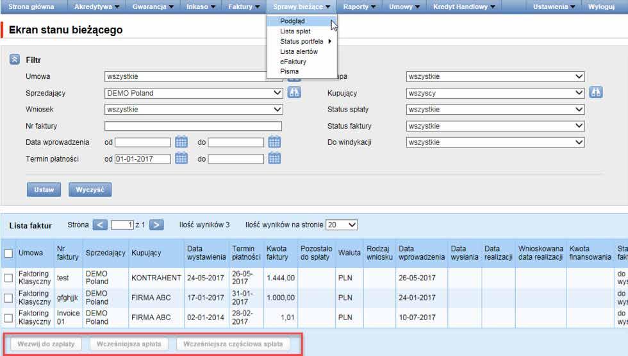This screenshot has height=356, width=628.
Task: Open the Umowa dropdown
Action: pos(194,76)
